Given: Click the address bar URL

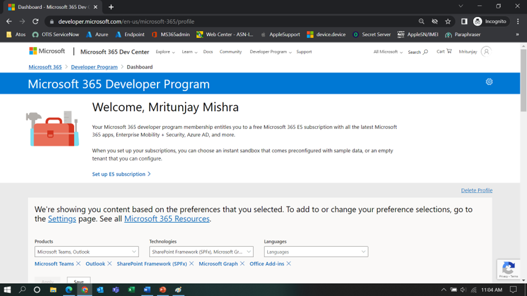Looking at the screenshot, I should click(x=126, y=21).
